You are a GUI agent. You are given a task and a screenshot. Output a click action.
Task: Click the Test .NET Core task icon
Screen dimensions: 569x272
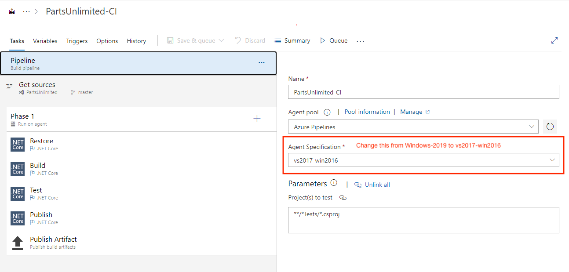click(x=17, y=193)
